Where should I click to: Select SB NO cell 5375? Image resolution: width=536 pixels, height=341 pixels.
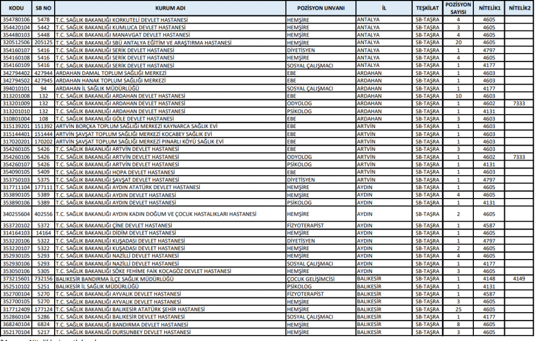43,180
